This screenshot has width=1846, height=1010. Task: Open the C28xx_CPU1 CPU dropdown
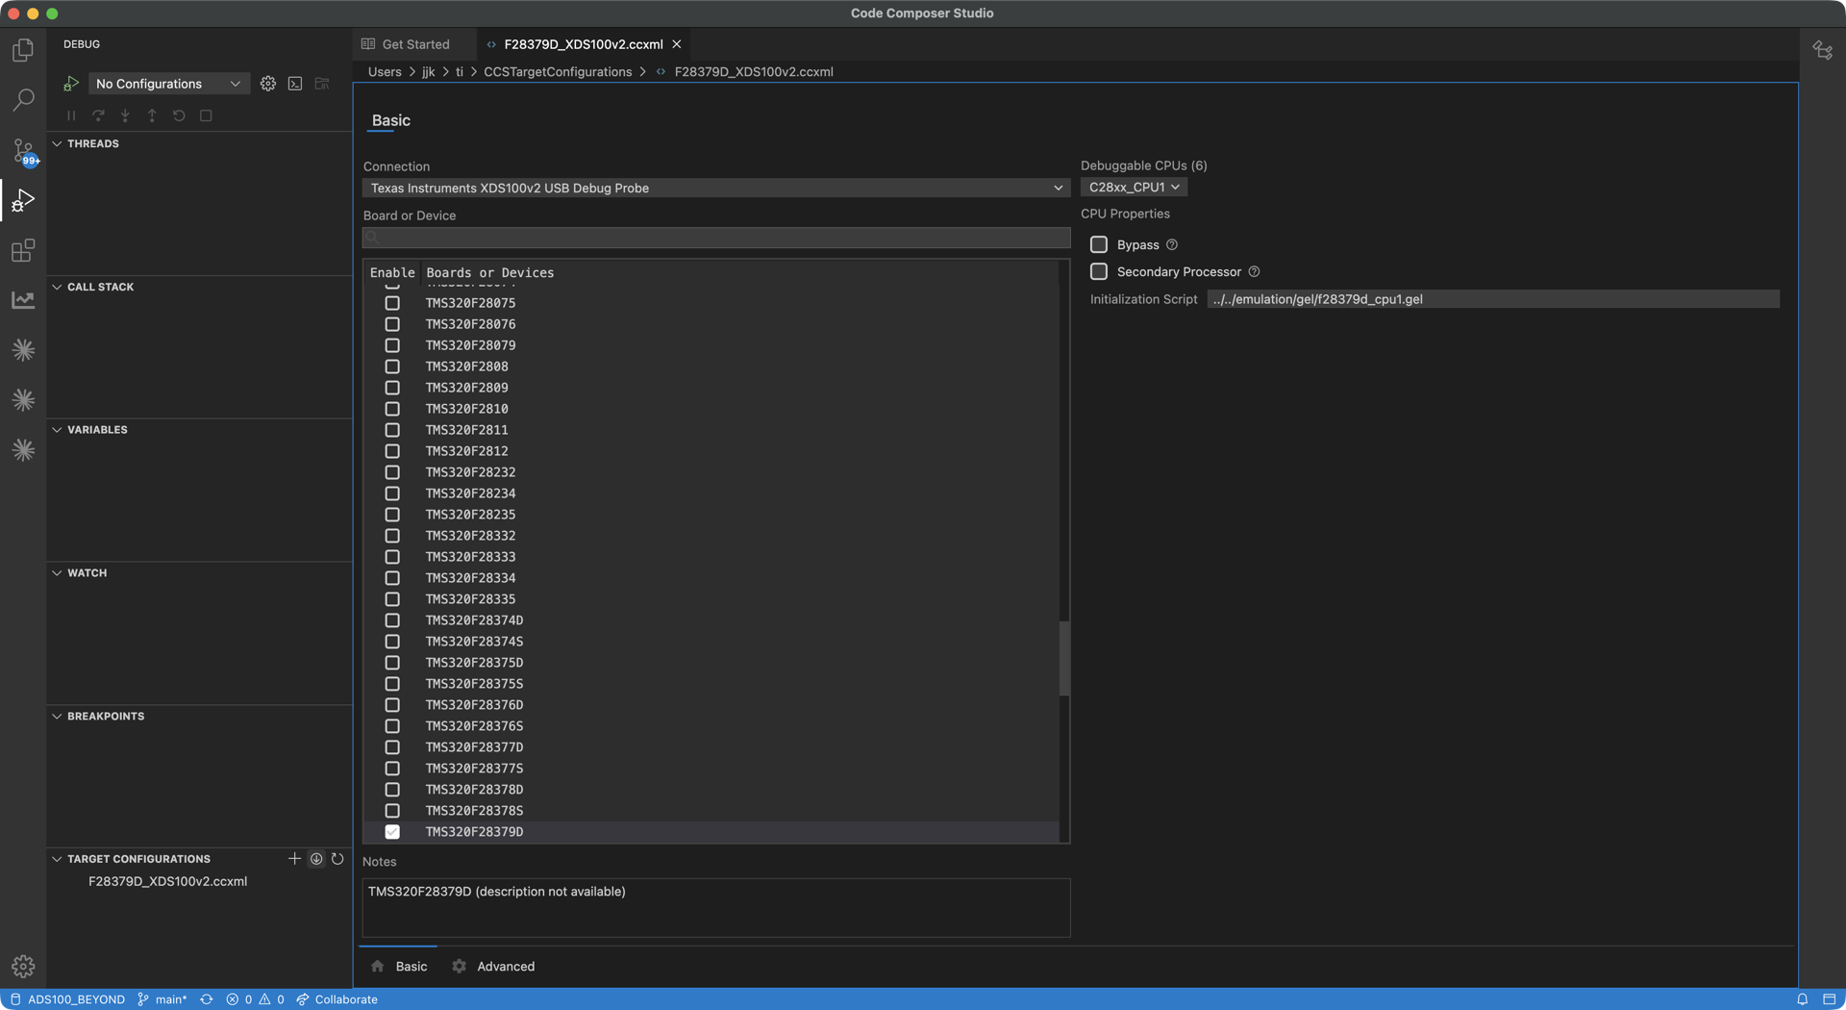tap(1134, 187)
